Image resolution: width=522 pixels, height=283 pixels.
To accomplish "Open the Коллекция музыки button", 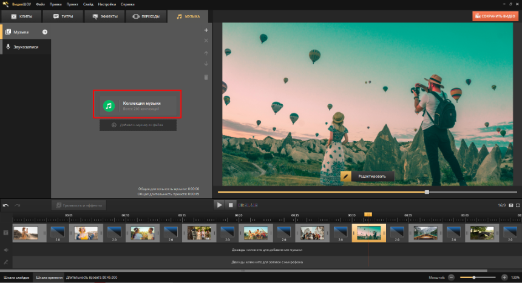I will tap(138, 106).
